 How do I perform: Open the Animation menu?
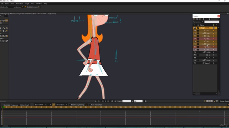coord(19,4)
